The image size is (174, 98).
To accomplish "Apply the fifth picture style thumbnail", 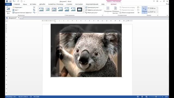I will tap(67, 10).
